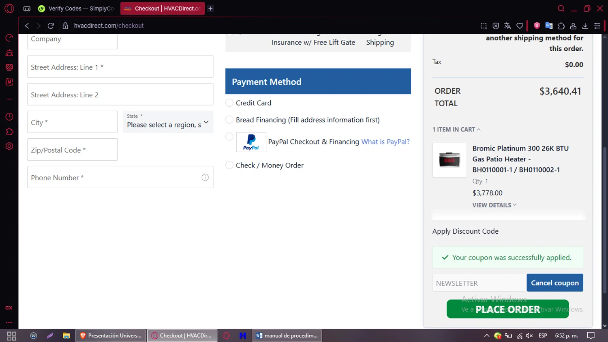The height and width of the screenshot is (342, 608).
Task: Click the 6:52 p. m. taskbar clock
Action: 566,336
